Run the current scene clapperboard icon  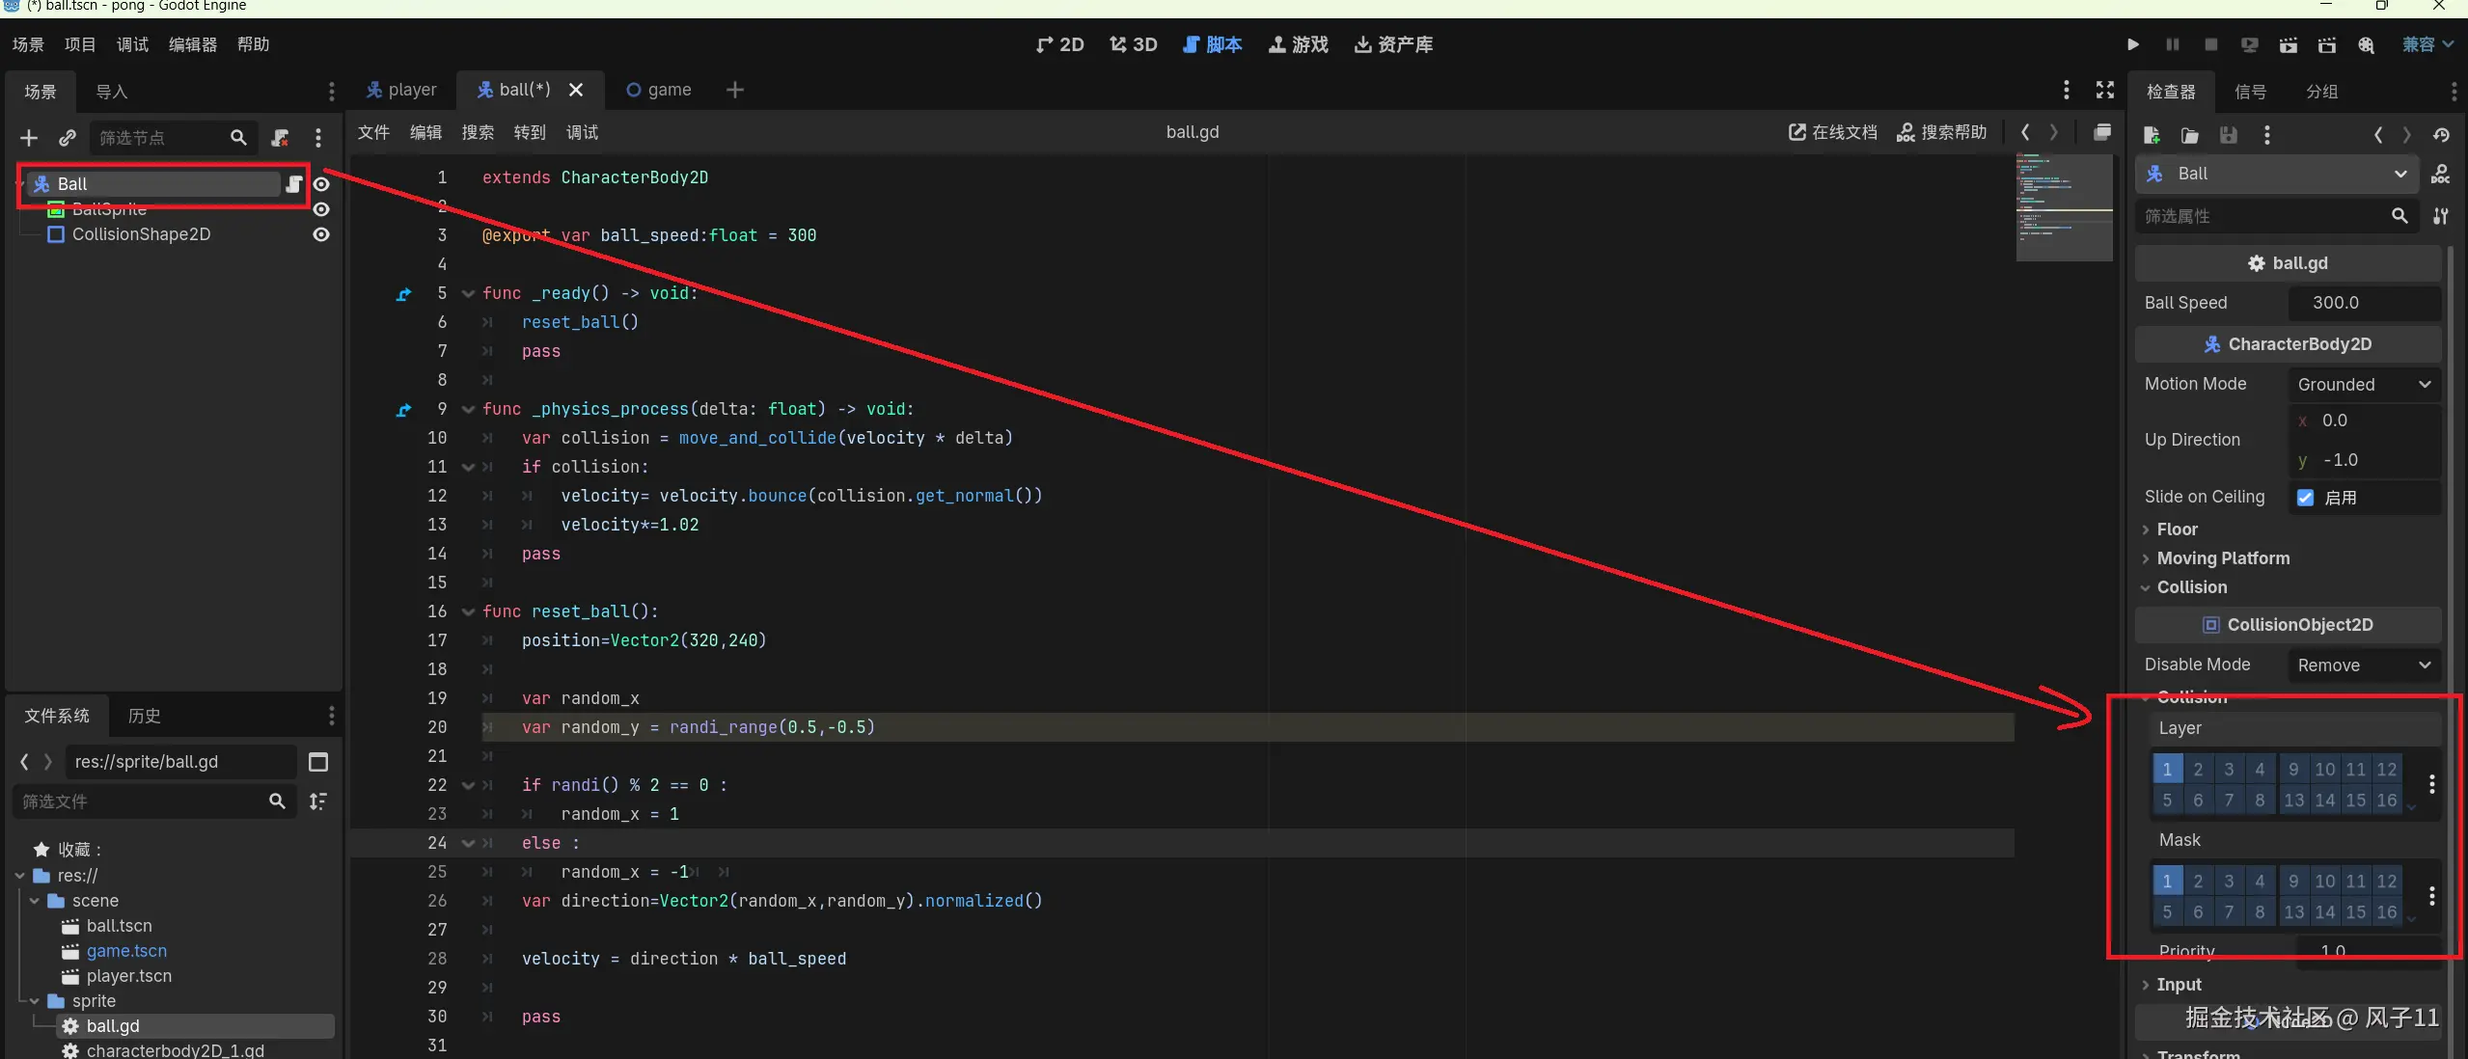pos(2288,44)
